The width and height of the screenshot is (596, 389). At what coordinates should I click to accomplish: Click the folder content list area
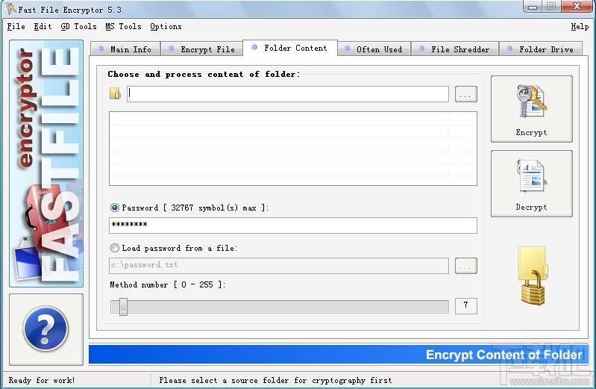pos(292,149)
